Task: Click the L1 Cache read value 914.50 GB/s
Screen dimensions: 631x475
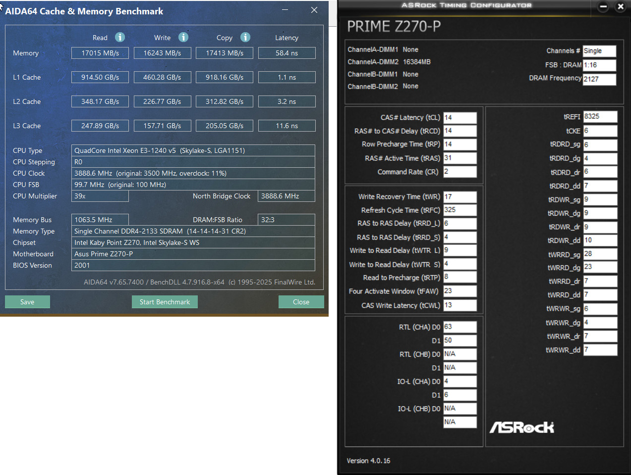Action: 100,77
